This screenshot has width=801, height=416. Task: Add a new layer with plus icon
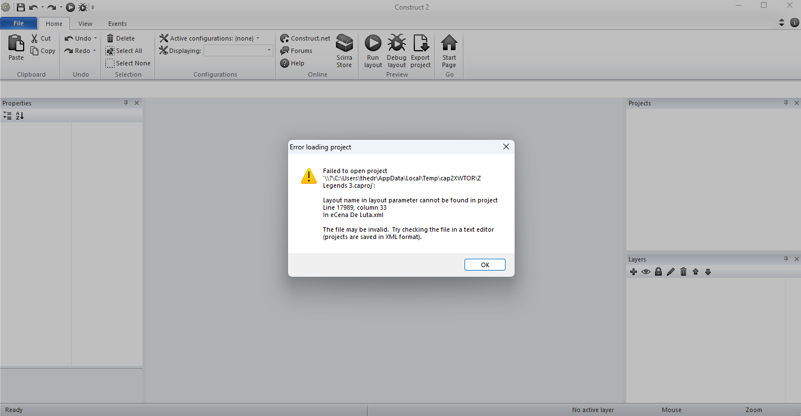point(634,272)
